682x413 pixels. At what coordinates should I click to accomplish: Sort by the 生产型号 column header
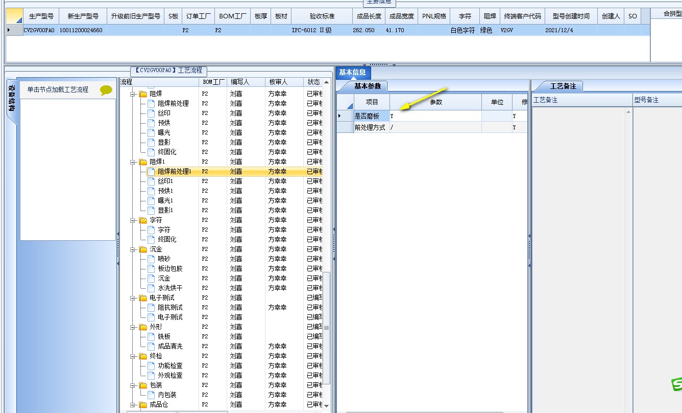click(x=41, y=16)
